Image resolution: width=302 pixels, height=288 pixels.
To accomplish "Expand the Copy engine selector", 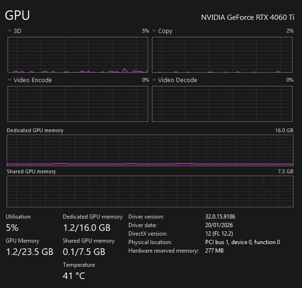I will pos(154,31).
